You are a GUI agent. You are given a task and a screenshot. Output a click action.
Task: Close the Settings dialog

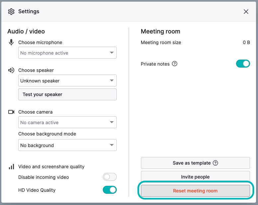click(246, 12)
